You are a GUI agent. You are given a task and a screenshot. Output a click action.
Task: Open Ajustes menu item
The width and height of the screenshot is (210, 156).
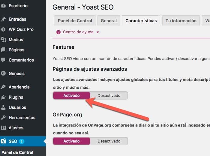pyautogui.click(x=16, y=128)
